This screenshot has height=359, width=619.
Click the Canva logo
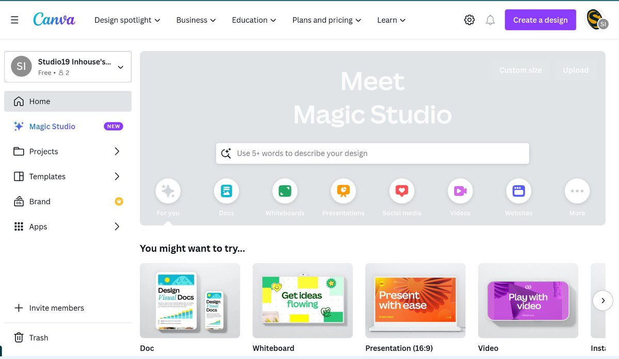(x=54, y=20)
